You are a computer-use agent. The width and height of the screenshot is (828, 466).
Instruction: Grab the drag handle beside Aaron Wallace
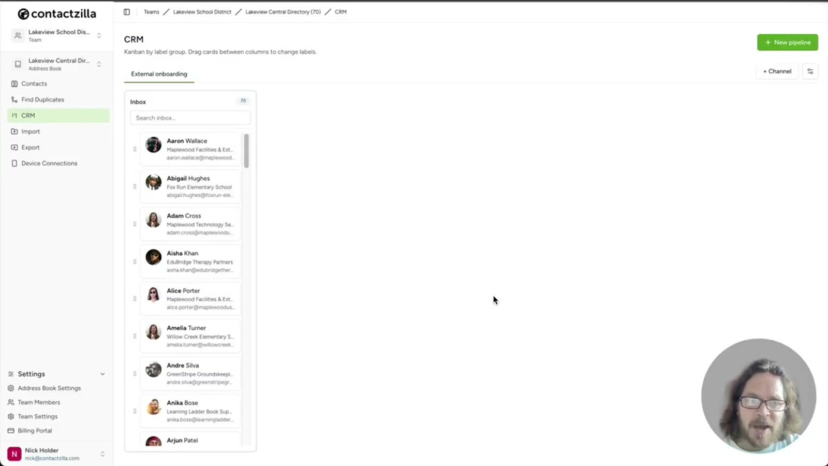(x=135, y=149)
